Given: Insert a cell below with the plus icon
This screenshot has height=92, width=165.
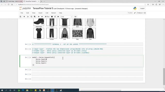Looking at the screenshot, I should coord(24,17).
